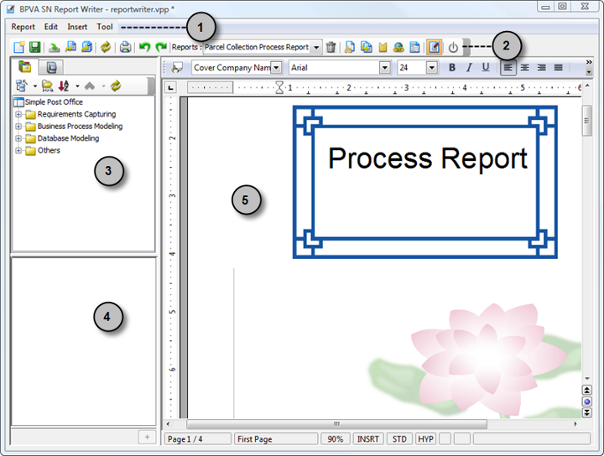The height and width of the screenshot is (456, 604).
Task: Click the globe with people icon
Action: coord(398,47)
